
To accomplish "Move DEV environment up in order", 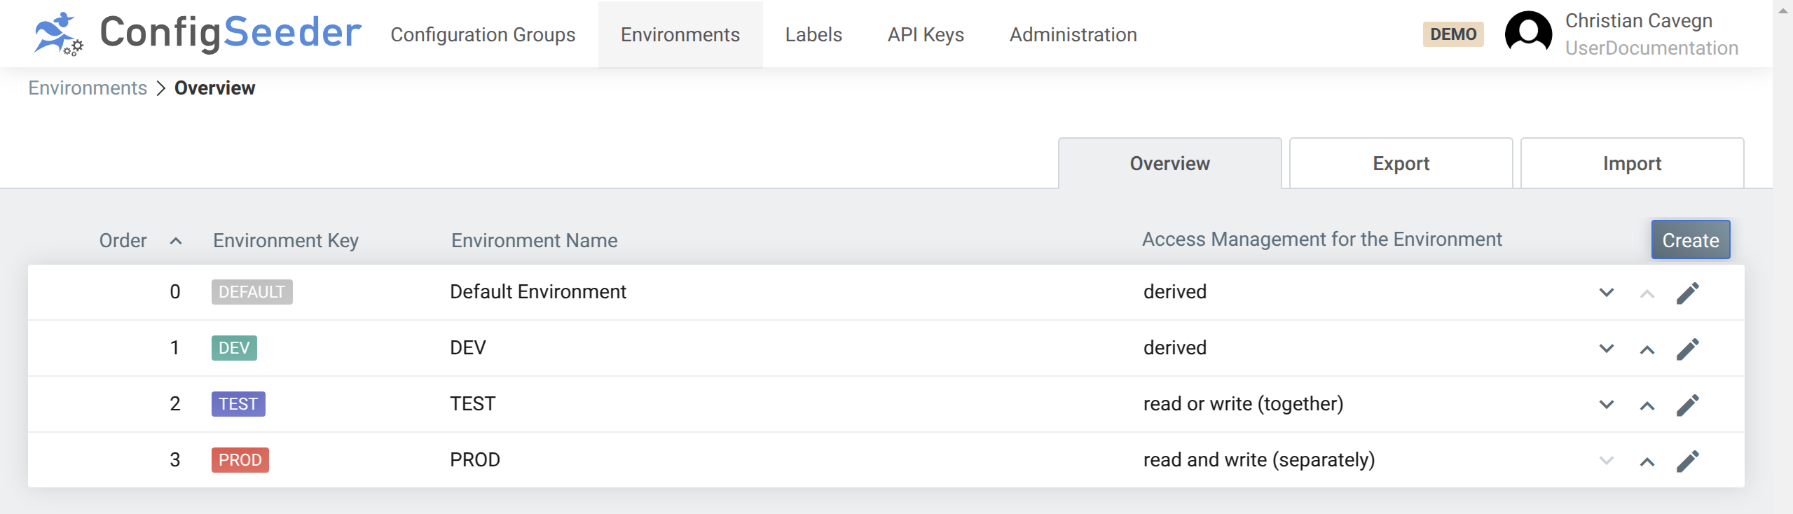I will click(1647, 349).
